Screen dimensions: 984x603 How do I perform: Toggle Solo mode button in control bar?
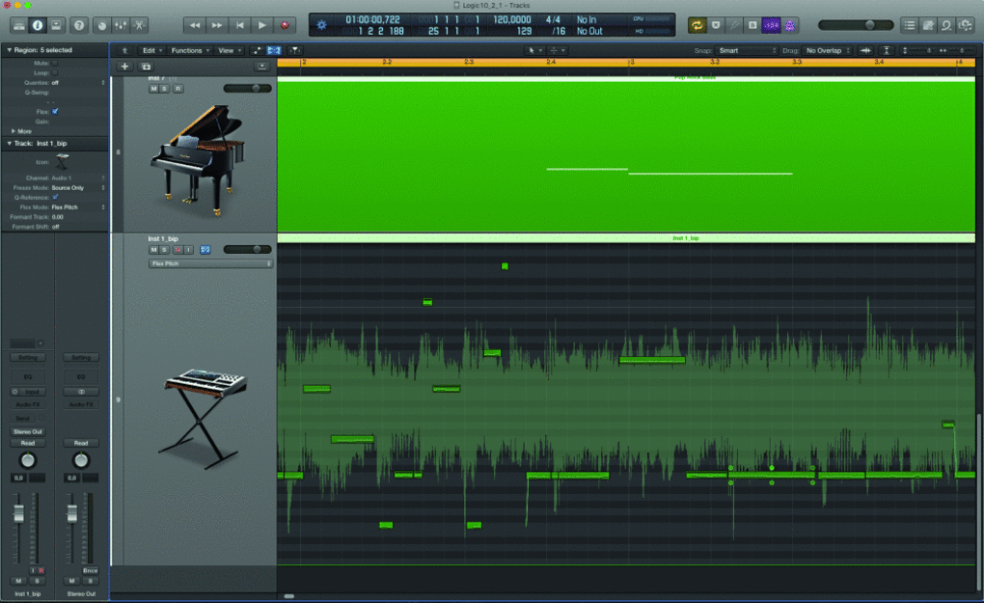point(752,26)
